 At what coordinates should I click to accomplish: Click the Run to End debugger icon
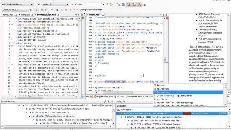[61, 10]
